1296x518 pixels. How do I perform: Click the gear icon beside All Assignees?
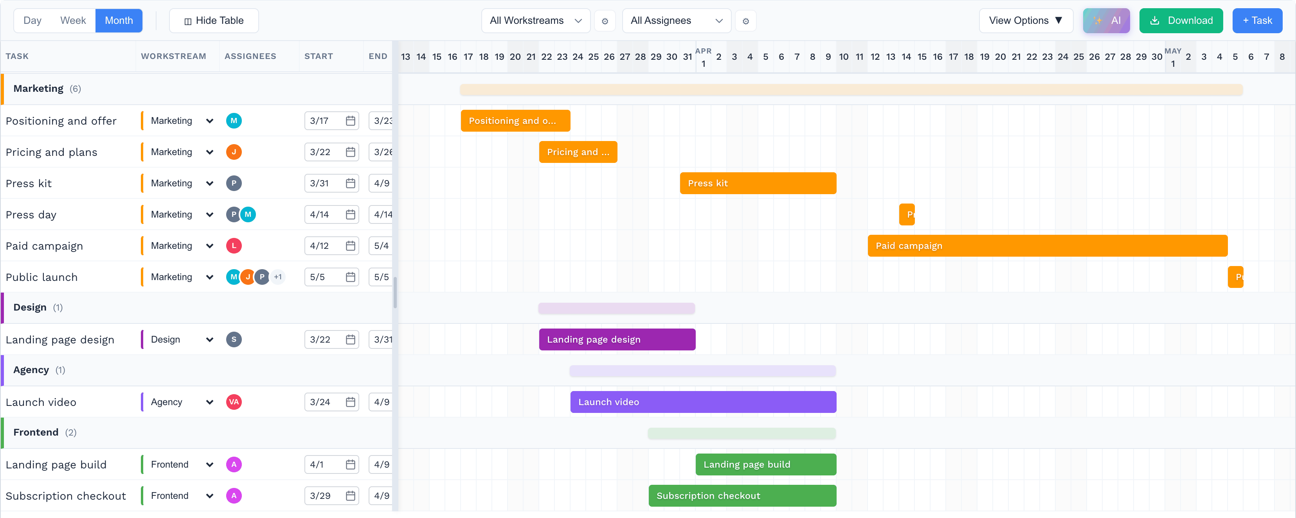pyautogui.click(x=745, y=21)
